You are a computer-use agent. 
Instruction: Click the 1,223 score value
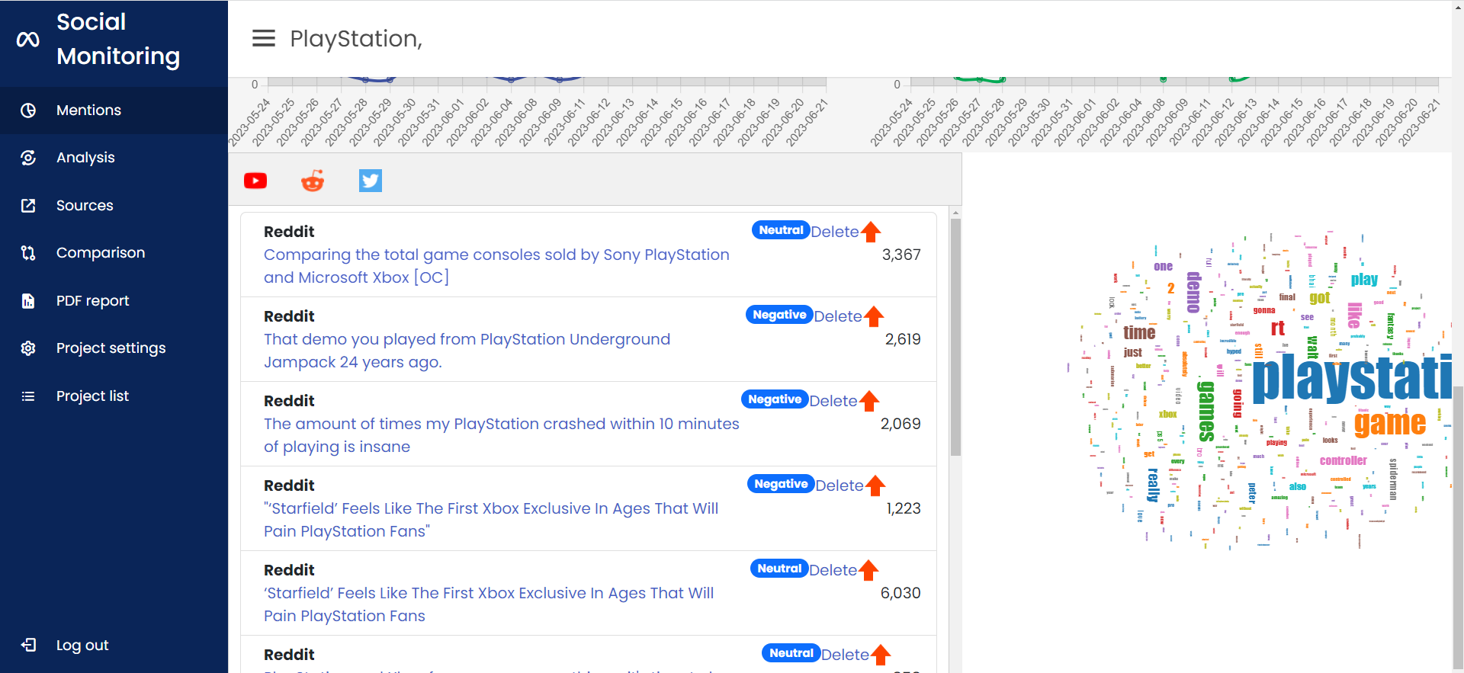click(904, 508)
